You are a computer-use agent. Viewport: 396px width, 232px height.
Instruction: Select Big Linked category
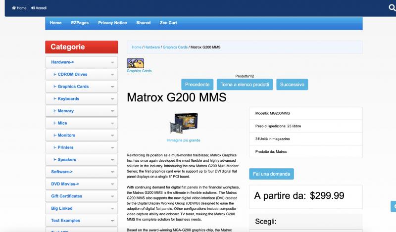pyautogui.click(x=61, y=208)
